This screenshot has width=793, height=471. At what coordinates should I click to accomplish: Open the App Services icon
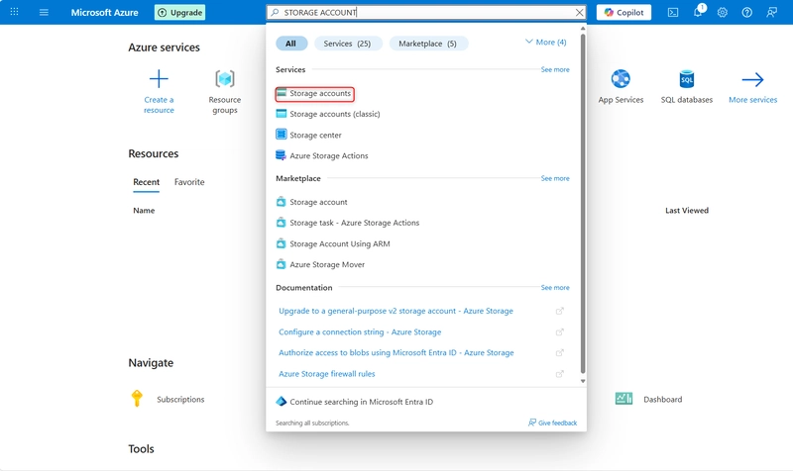621,80
